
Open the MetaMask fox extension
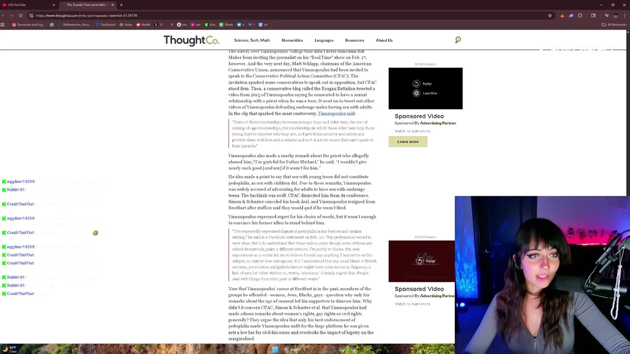pos(562,16)
